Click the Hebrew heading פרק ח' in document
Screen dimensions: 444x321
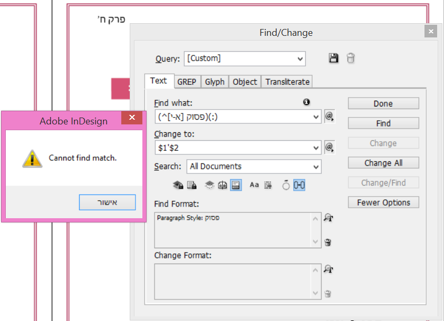pyautogui.click(x=111, y=20)
